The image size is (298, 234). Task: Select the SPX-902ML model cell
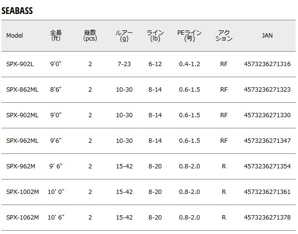coord(22,115)
